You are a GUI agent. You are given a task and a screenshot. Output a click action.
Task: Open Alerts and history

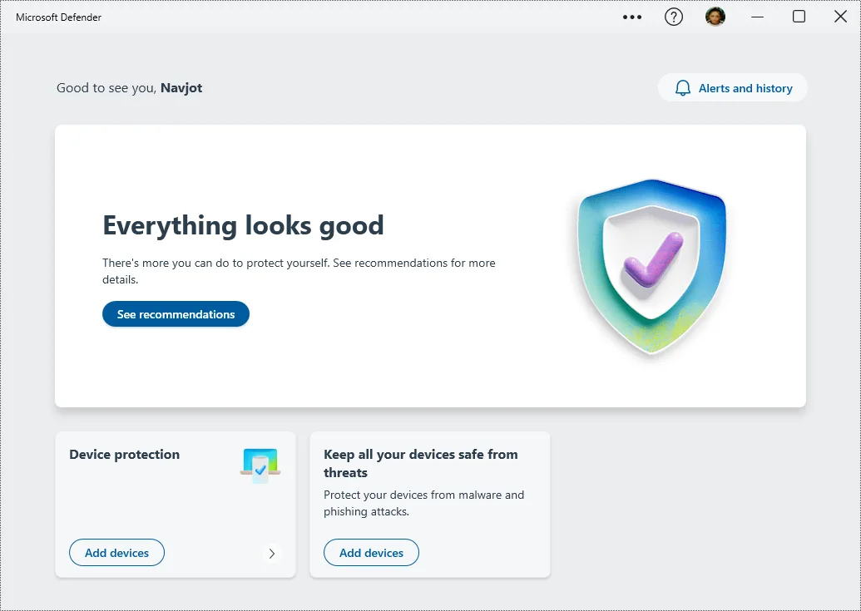pyautogui.click(x=733, y=88)
